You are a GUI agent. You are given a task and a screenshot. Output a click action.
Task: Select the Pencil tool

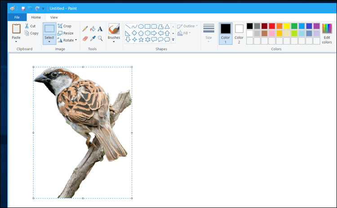85,29
